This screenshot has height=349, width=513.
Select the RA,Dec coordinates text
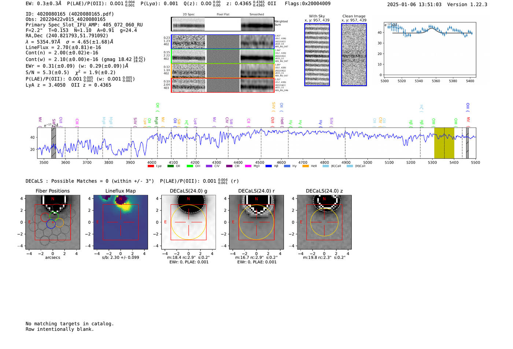pos(67,36)
